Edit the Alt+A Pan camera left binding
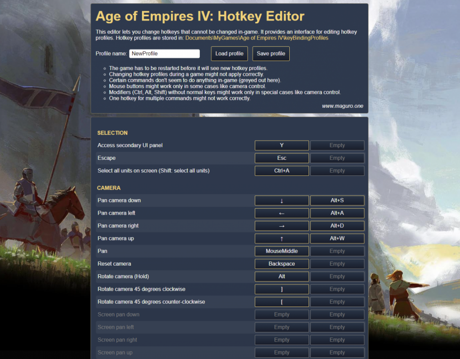Viewport: 460px width, 359px height. coord(337,213)
